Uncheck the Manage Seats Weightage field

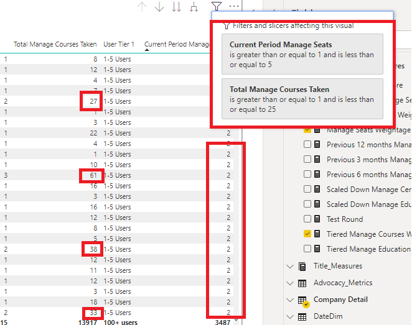(x=307, y=130)
